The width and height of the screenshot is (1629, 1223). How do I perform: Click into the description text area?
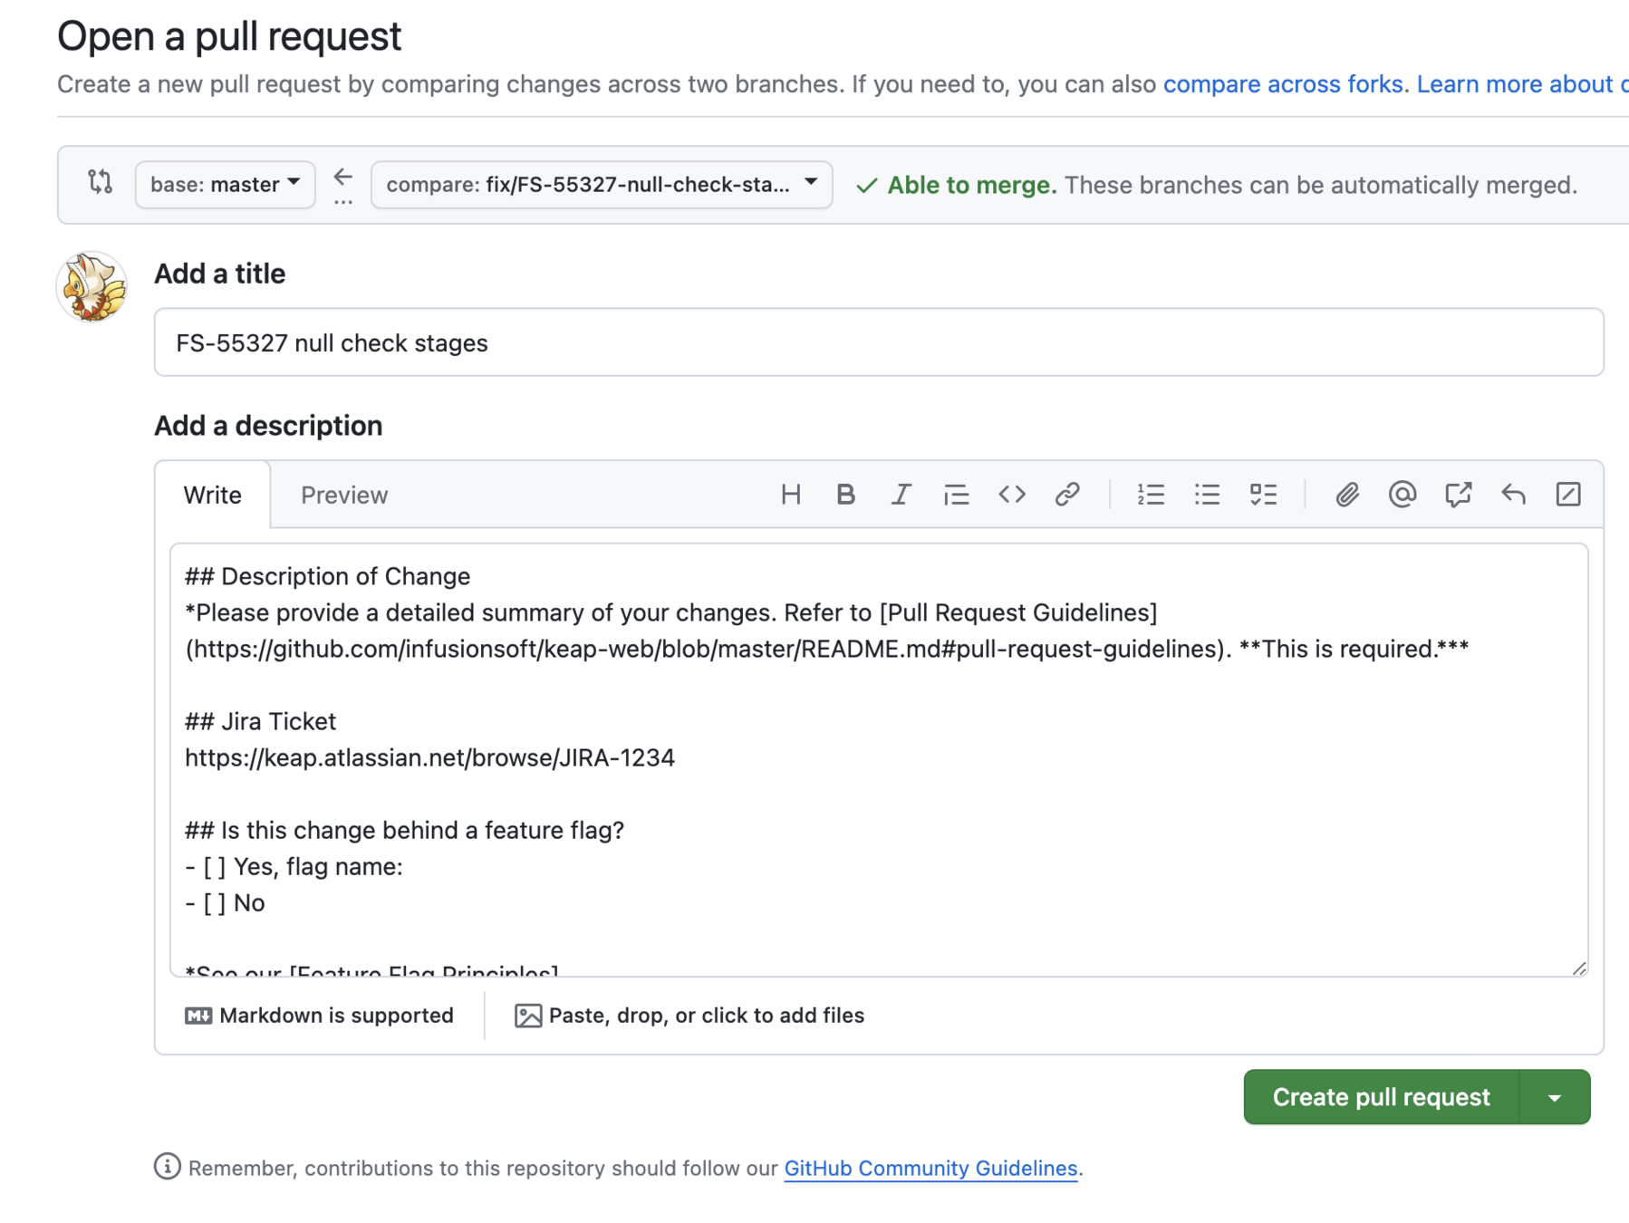pyautogui.click(x=879, y=760)
